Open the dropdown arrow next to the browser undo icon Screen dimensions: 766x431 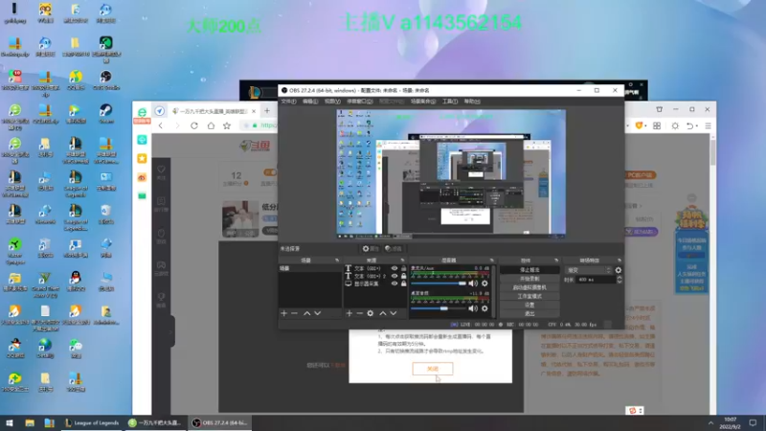tap(697, 126)
